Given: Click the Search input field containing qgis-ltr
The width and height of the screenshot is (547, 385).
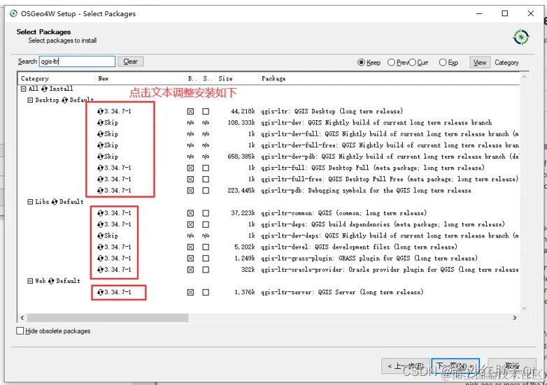Looking at the screenshot, I should click(x=77, y=61).
